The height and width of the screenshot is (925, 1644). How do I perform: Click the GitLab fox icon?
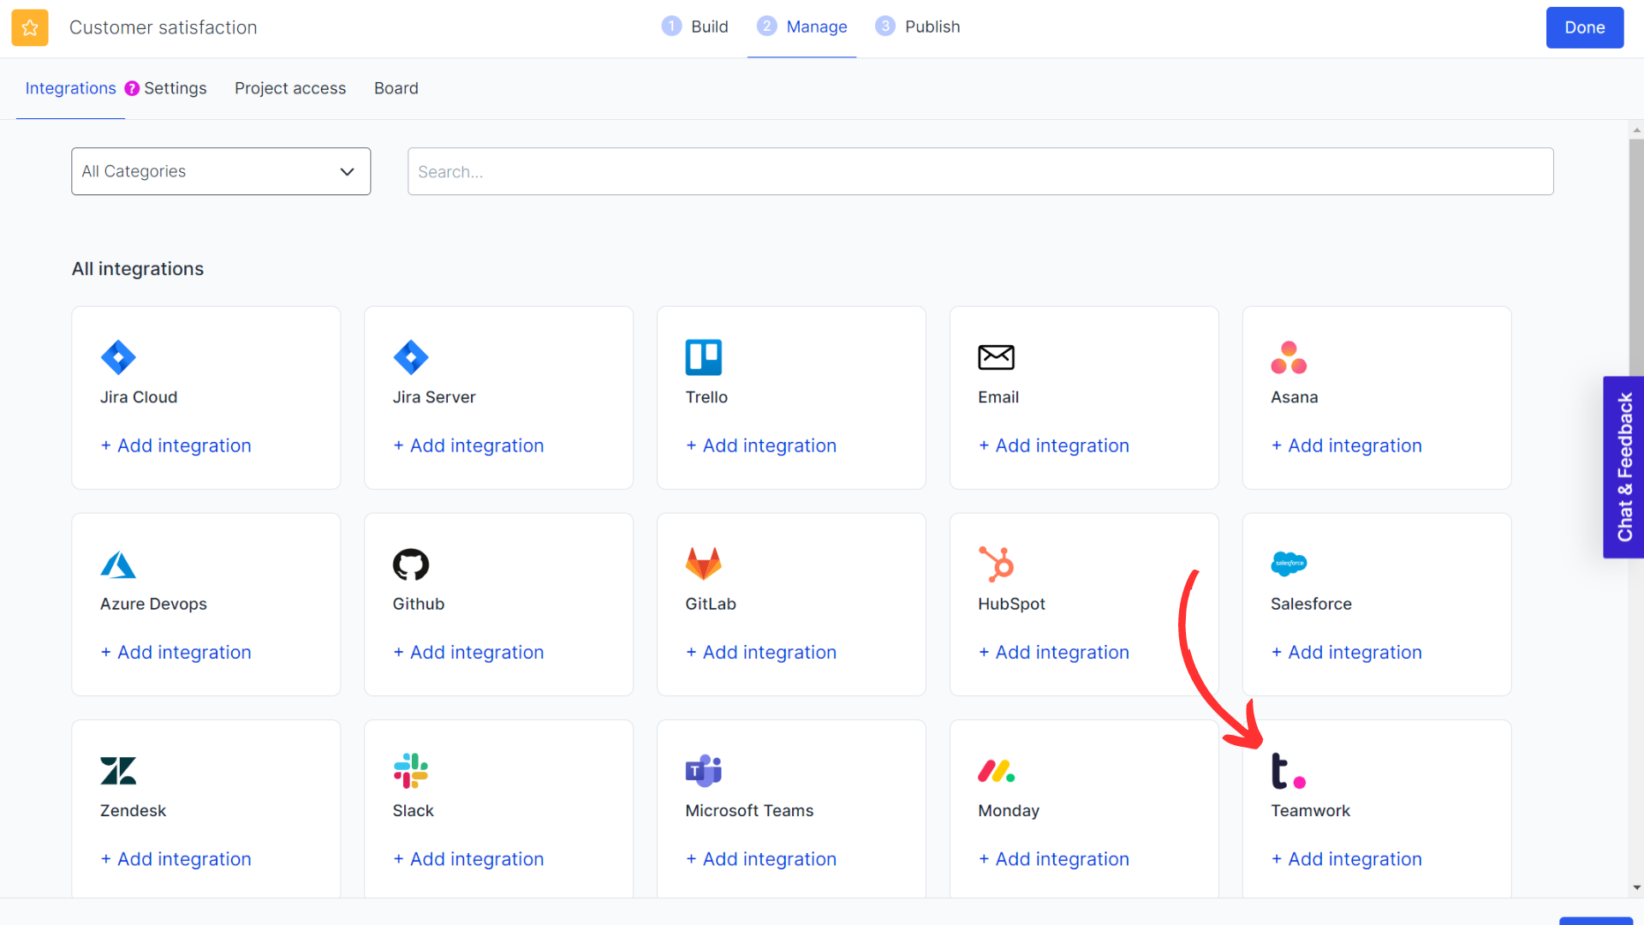(703, 564)
